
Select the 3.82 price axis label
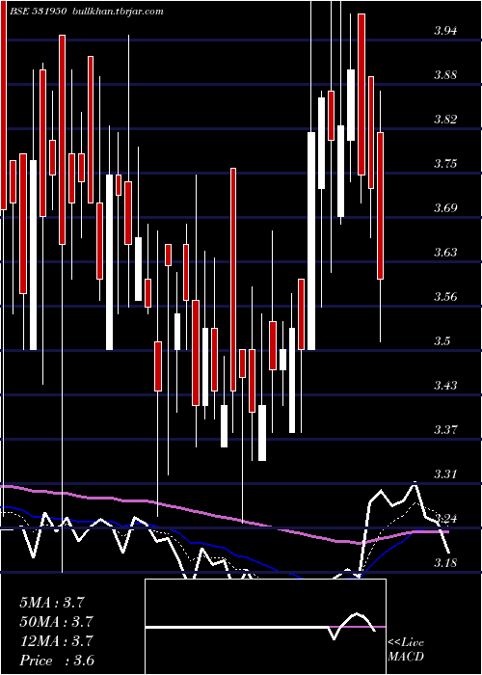pyautogui.click(x=444, y=119)
